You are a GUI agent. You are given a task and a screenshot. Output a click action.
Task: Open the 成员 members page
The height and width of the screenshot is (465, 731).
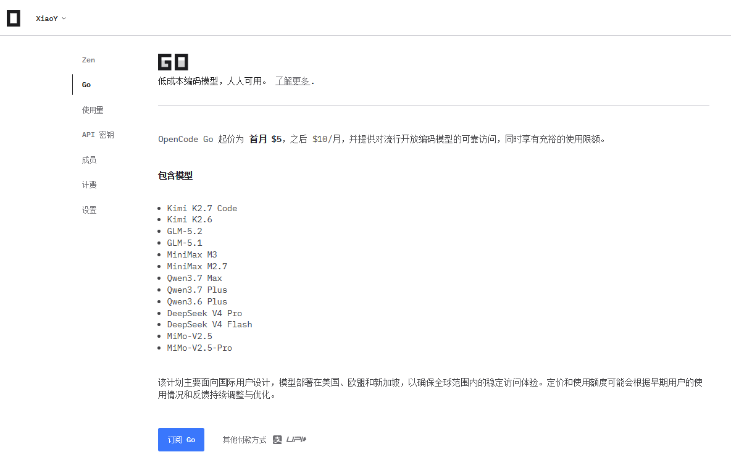[89, 160]
